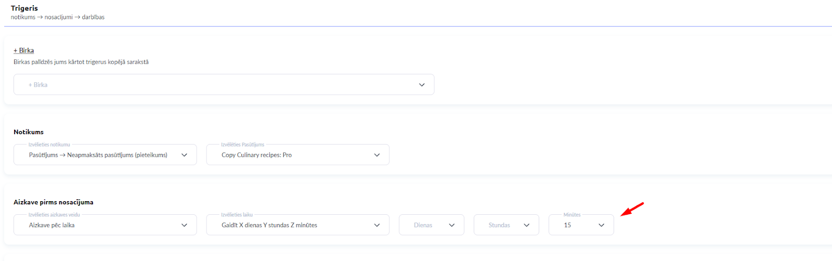Open the Stundas (hours) dropdown

pos(499,225)
